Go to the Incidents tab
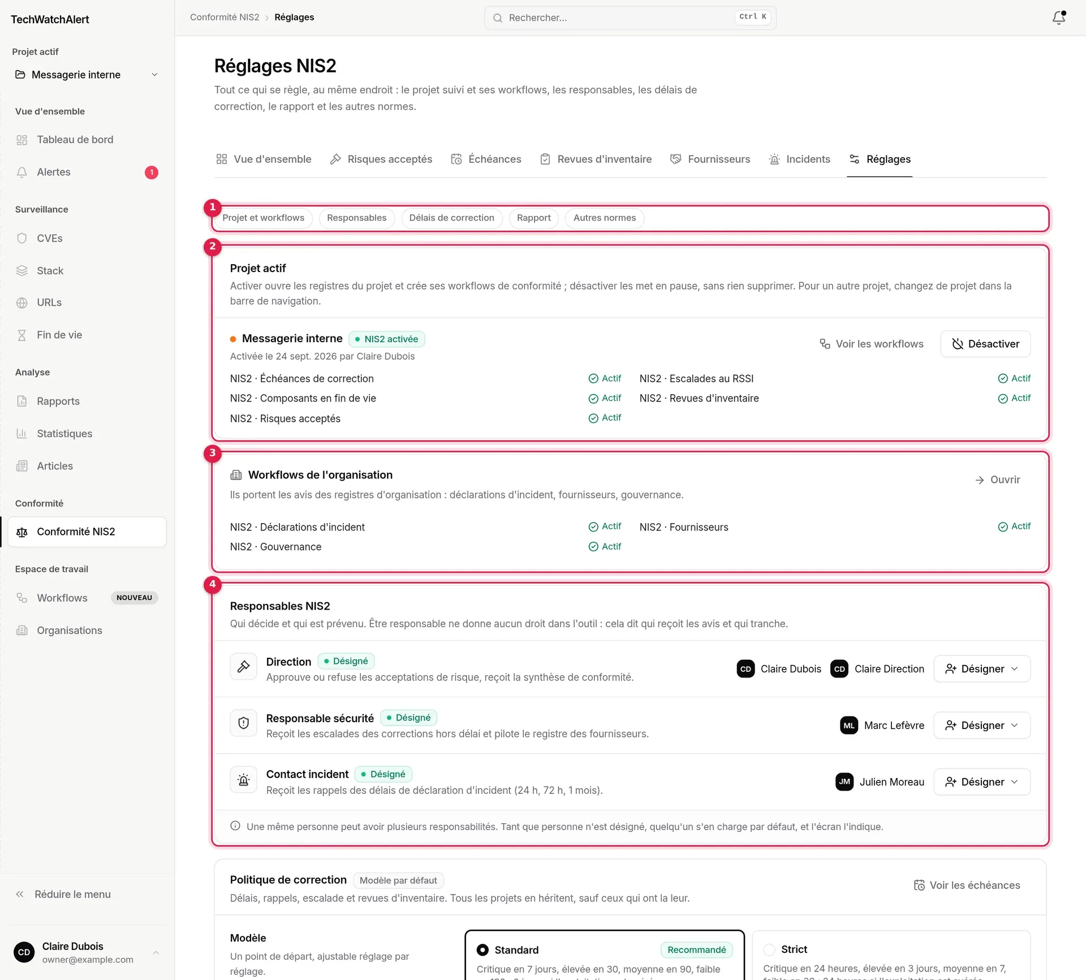Screen dimensions: 1086x980 click(x=799, y=159)
